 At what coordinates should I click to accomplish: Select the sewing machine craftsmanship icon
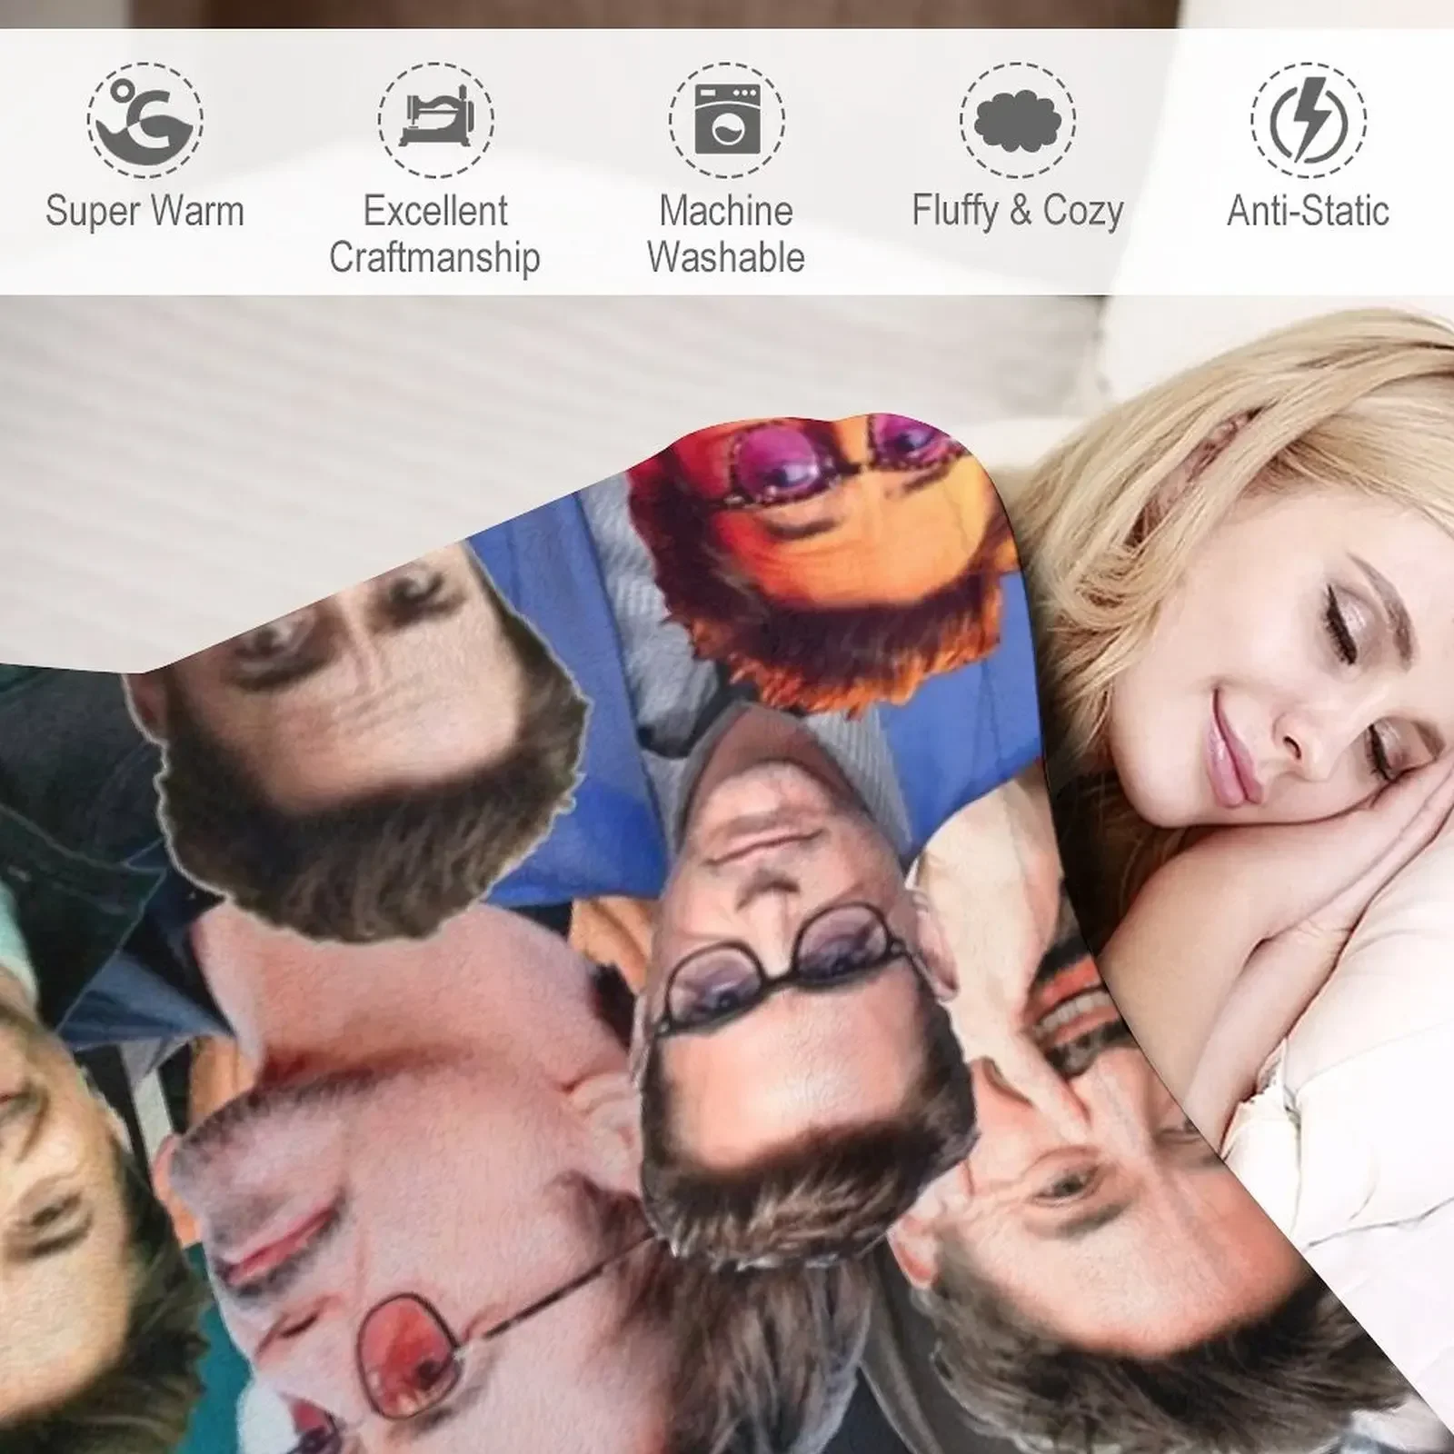click(436, 119)
